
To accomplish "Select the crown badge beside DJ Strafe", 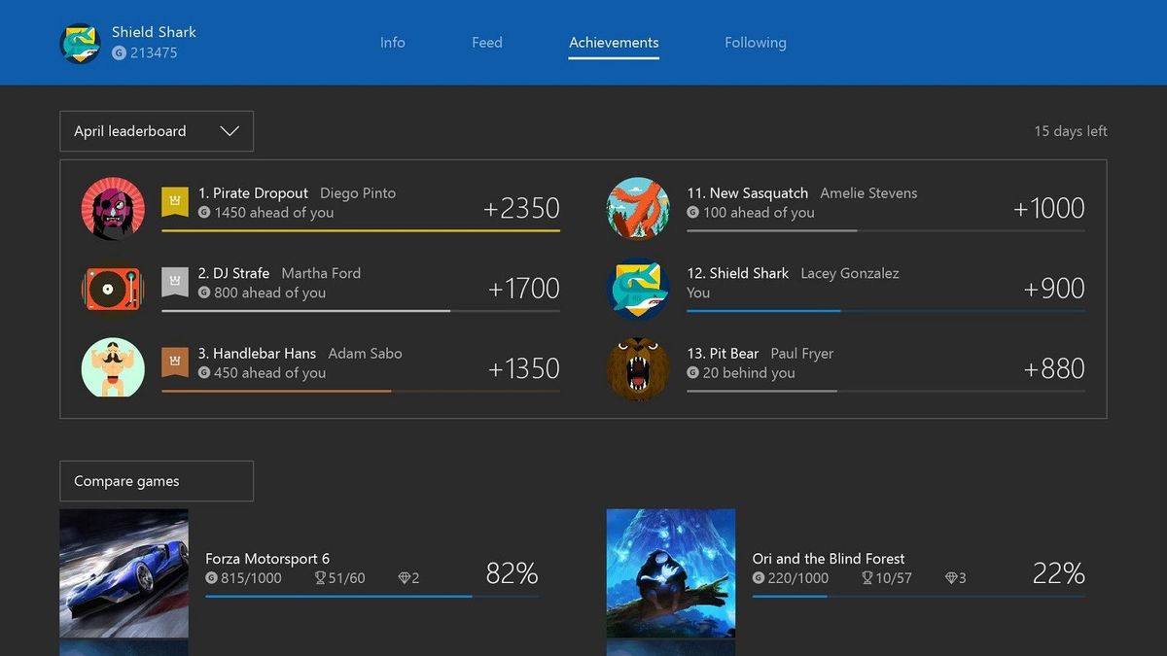I will click(x=174, y=282).
